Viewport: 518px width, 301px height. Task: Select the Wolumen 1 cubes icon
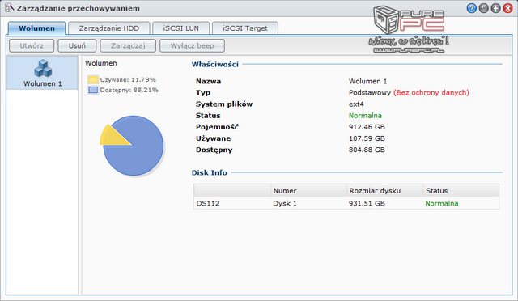(x=43, y=68)
